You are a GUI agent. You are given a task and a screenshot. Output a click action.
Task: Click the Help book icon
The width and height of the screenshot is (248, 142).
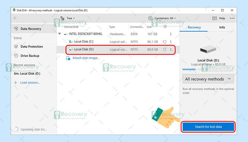(x=214, y=18)
